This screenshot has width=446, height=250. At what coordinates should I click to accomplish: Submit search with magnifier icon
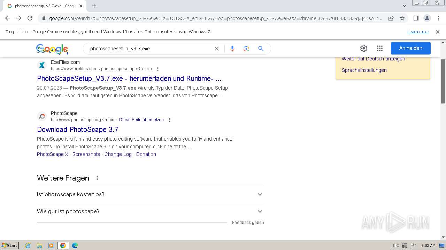tap(261, 49)
